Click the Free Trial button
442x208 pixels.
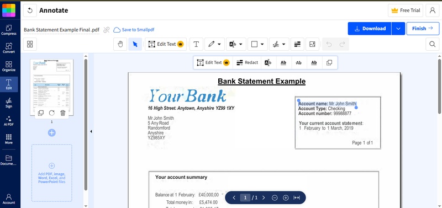pos(406,10)
